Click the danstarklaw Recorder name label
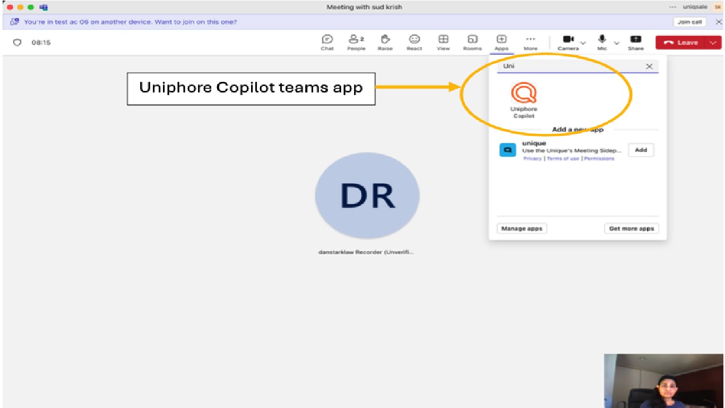 (366, 252)
